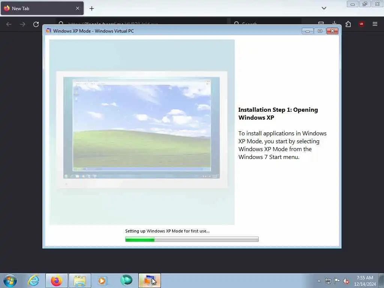Screen dimensions: 384x288
Task: Open the Firefox Extensions puzzle icon
Action: (348, 24)
